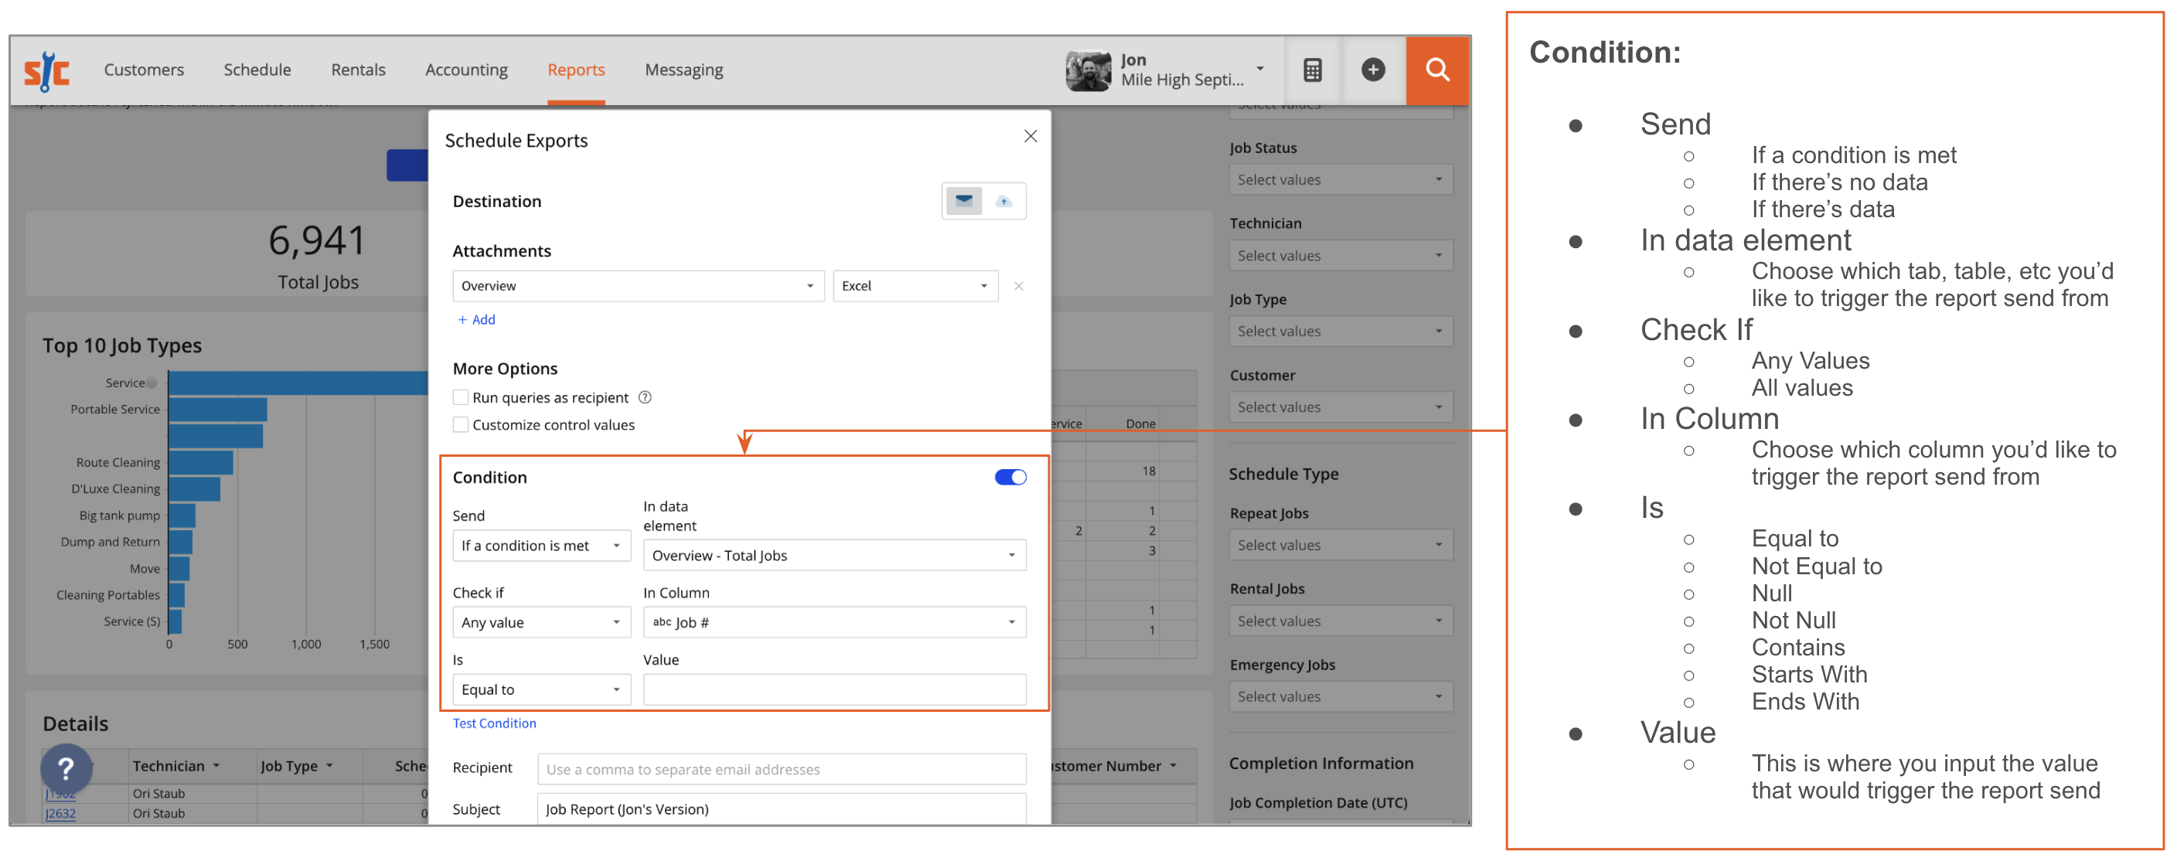Add another attachment
Image resolution: width=2177 pixels, height=861 pixels.
click(477, 320)
